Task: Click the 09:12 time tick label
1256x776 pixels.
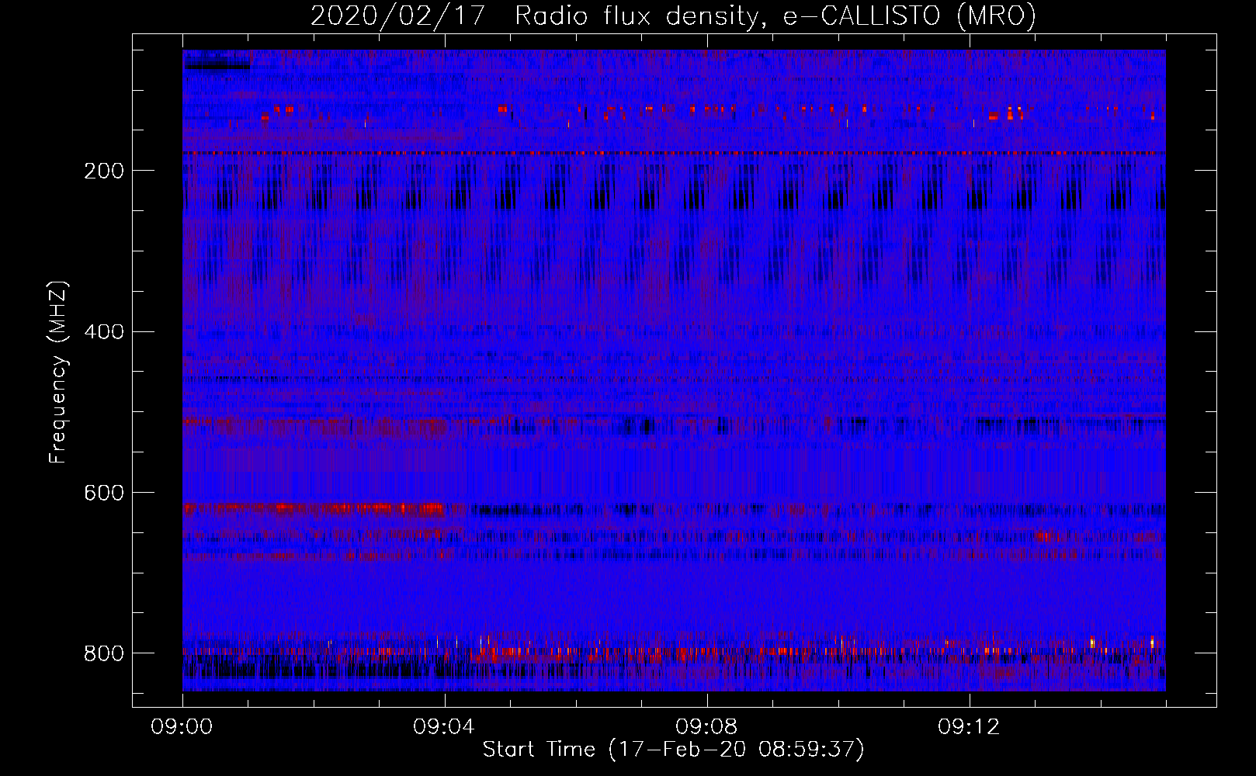Action: coord(970,727)
